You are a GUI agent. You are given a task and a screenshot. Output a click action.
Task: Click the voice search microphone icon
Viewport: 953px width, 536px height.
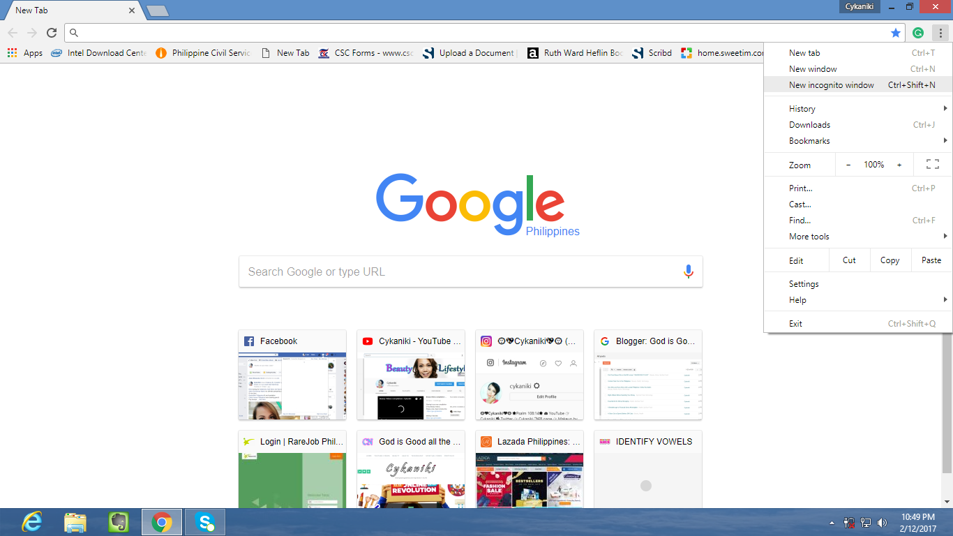(689, 271)
